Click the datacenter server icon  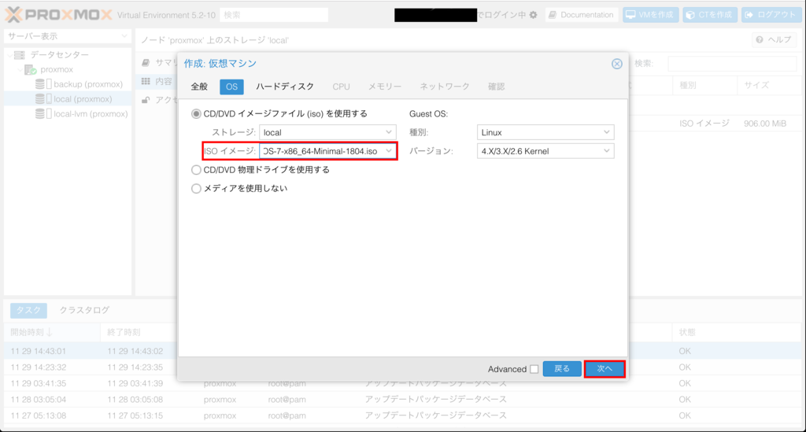[20, 54]
